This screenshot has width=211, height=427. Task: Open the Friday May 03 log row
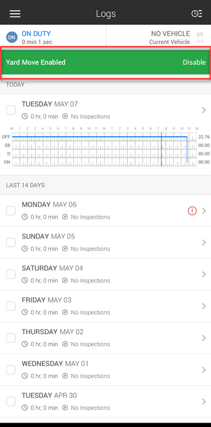coord(106,306)
